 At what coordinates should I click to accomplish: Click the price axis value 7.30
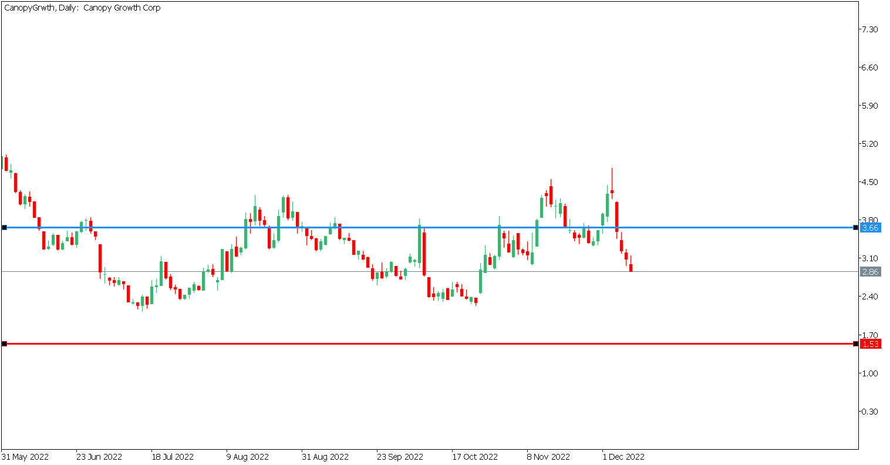coord(869,29)
